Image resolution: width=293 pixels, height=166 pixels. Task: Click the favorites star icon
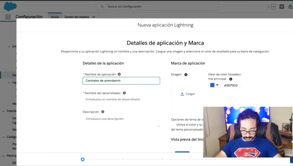click(x=269, y=7)
